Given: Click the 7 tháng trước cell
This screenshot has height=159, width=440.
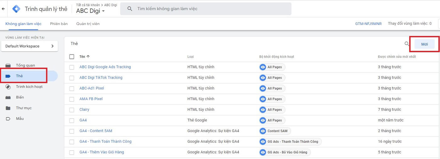Looking at the screenshot, I should [x=389, y=110].
